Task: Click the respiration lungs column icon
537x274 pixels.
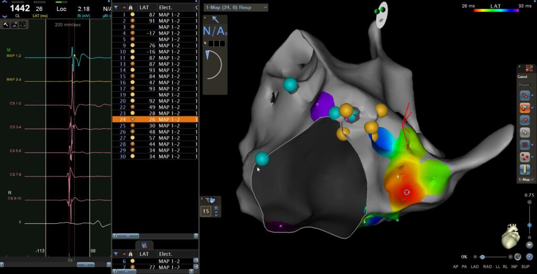Action: (x=131, y=7)
